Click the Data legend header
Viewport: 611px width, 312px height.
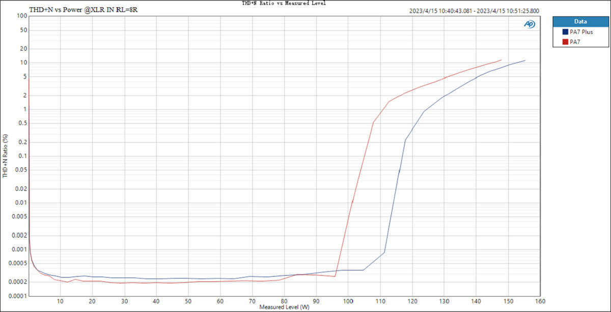click(x=579, y=22)
